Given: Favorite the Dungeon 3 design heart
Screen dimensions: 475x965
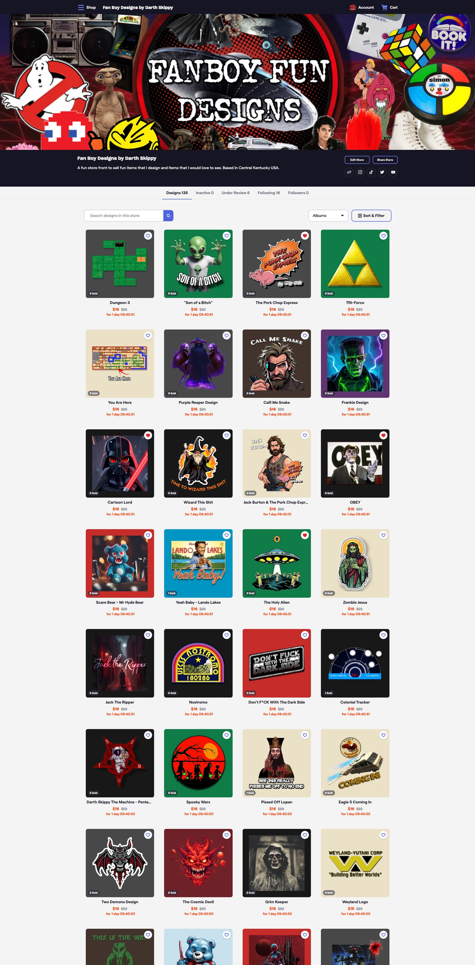Looking at the screenshot, I should pos(148,236).
